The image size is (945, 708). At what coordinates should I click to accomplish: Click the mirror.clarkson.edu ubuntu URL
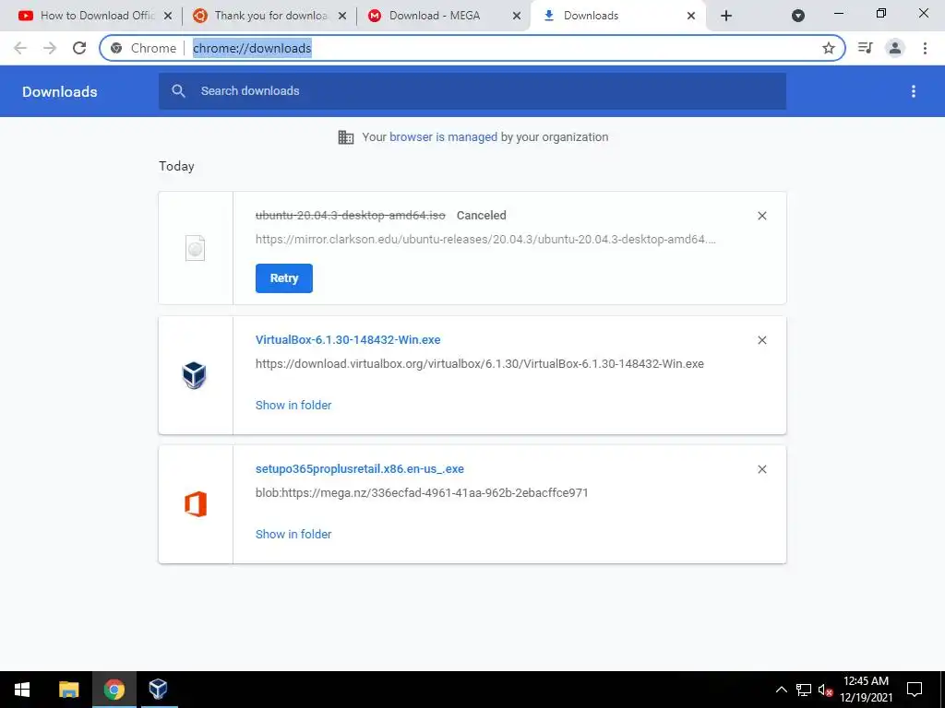coord(485,239)
